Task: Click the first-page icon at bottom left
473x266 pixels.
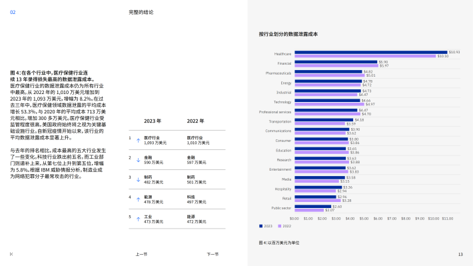Action: [x=11, y=254]
